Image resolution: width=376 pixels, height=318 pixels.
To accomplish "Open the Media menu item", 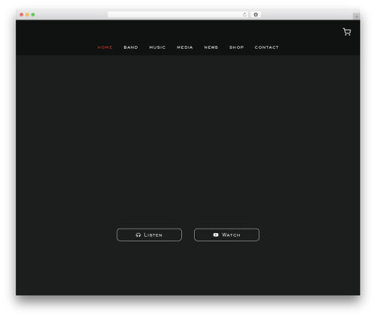I will click(185, 47).
